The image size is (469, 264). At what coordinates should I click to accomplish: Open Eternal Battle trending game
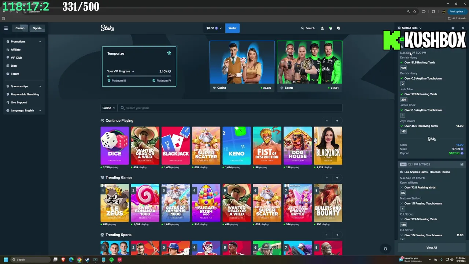[x=298, y=203]
